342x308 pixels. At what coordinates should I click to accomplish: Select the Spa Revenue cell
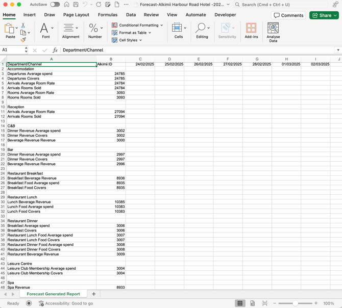(x=52, y=287)
